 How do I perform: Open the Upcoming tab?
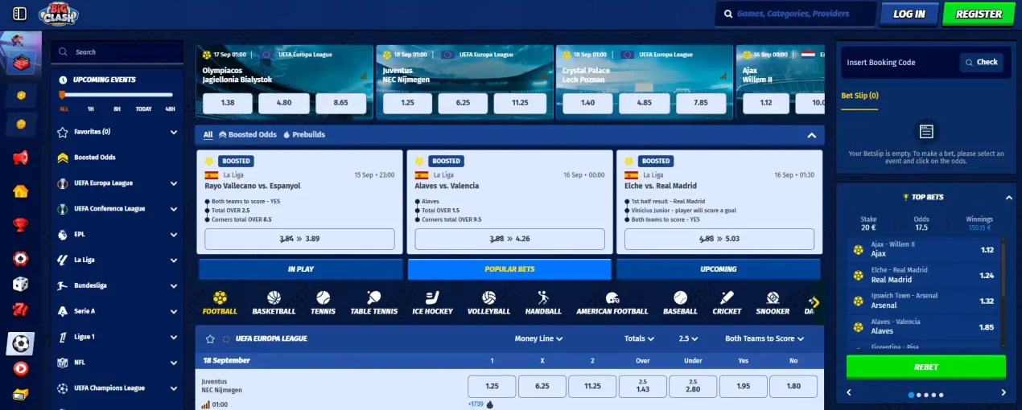(x=719, y=269)
